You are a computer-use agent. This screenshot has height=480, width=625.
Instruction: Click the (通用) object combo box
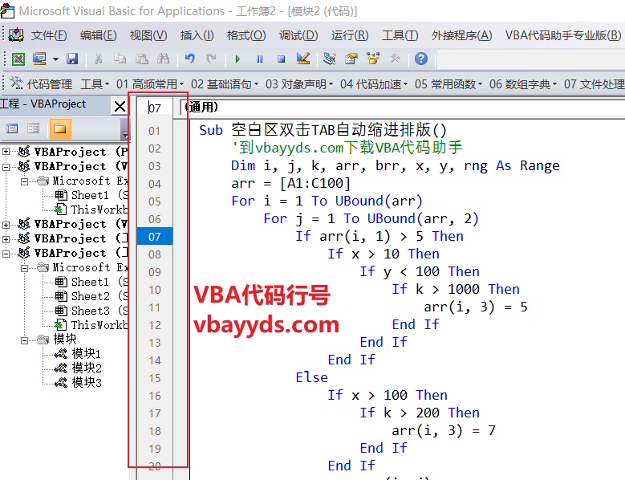[x=402, y=108]
